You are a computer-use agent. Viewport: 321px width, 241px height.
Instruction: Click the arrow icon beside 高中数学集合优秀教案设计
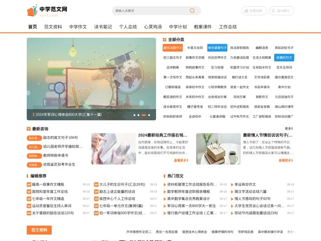(x=165, y=199)
